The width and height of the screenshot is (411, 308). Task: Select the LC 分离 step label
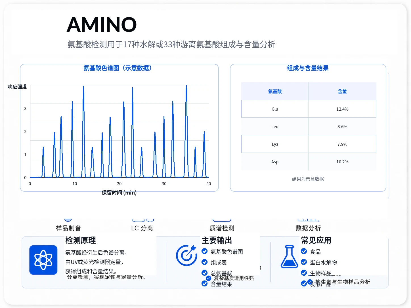[142, 228]
